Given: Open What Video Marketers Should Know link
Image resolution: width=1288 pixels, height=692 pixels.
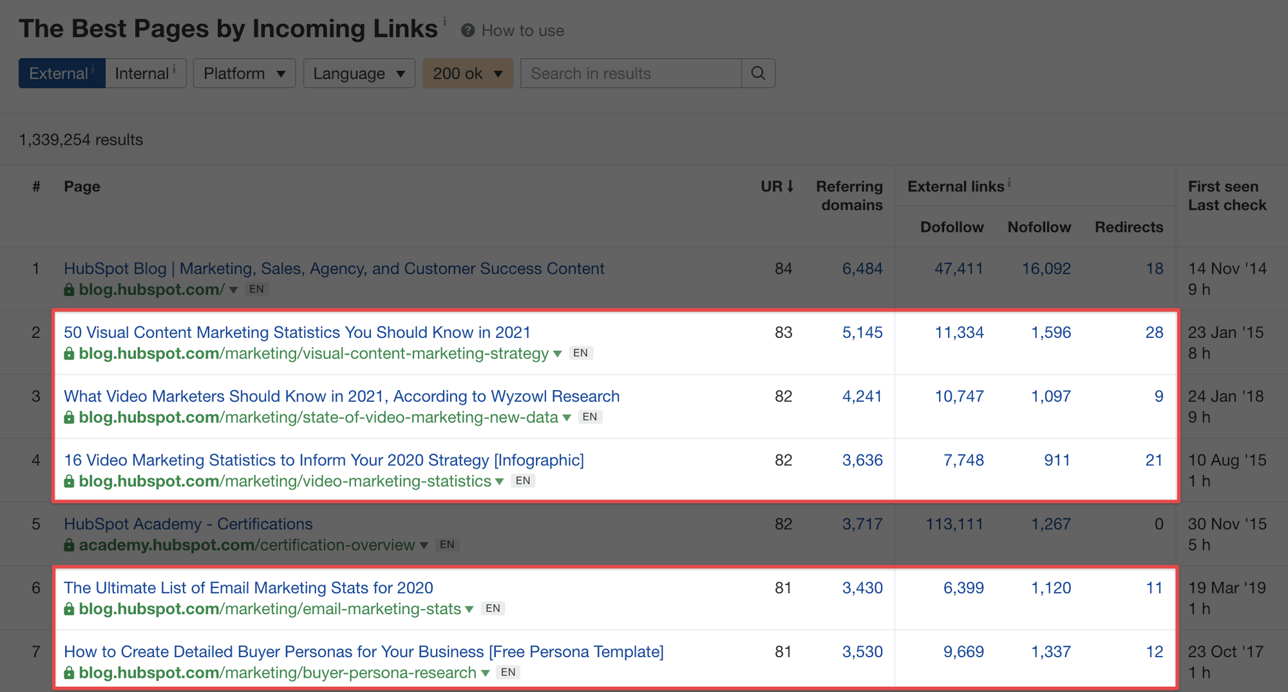Looking at the screenshot, I should [342, 396].
